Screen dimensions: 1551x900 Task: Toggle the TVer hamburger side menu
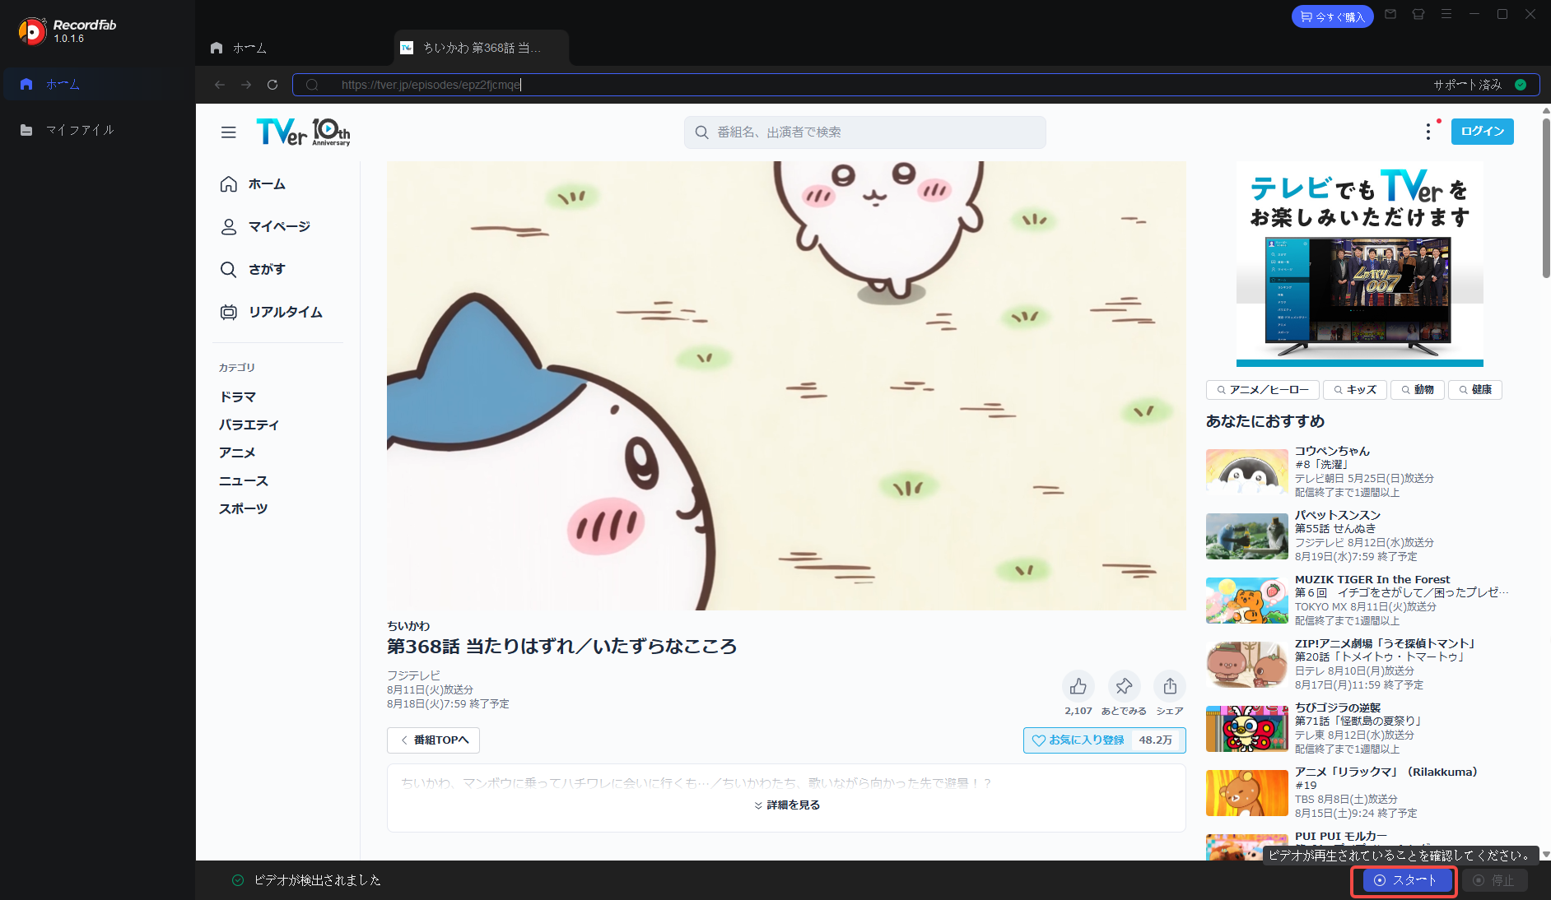click(x=228, y=132)
